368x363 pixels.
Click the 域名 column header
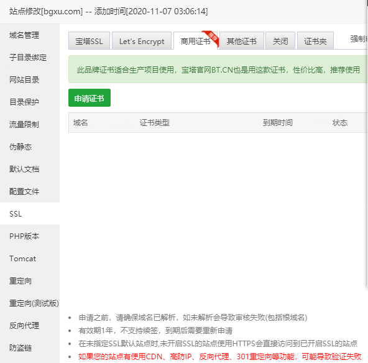pyautogui.click(x=81, y=123)
